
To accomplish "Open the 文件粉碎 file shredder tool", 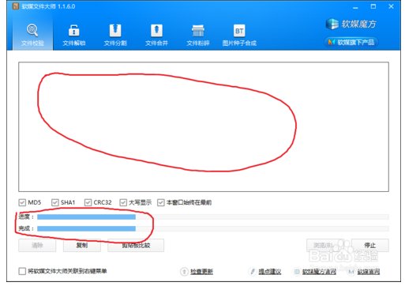I will (x=198, y=35).
